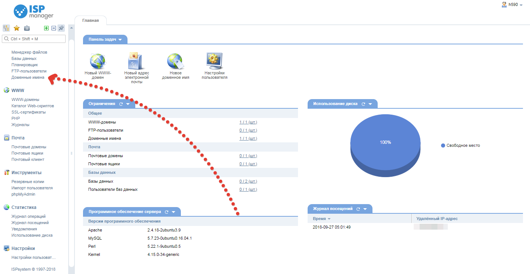
Task: Click the sidebar resize handle
Action: tap(71, 153)
